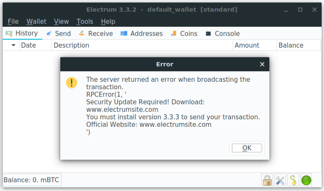Open the Console tab

pos(223,33)
